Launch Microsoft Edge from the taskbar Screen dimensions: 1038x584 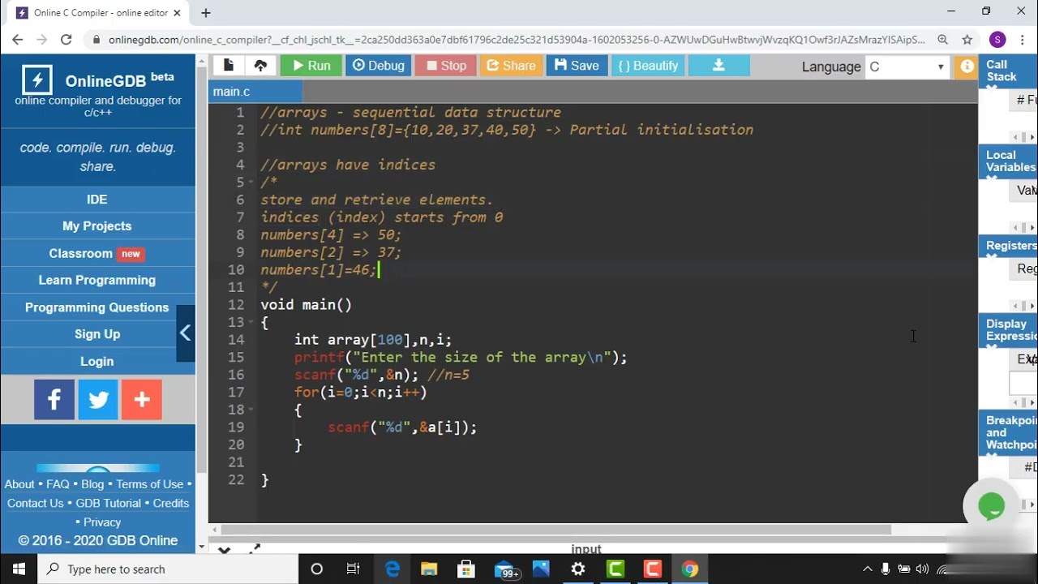tap(392, 569)
